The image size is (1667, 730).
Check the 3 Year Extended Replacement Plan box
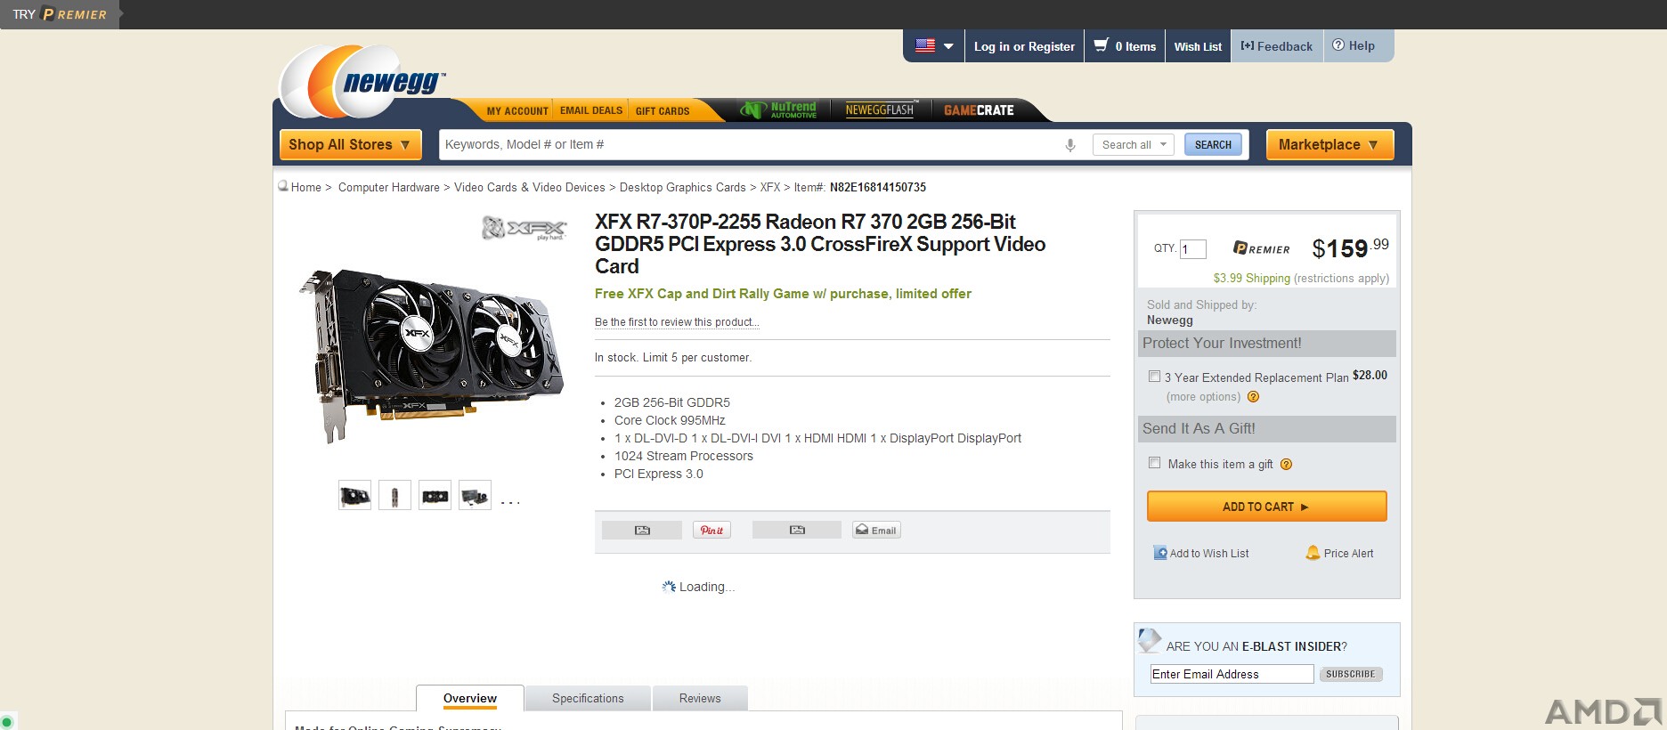coord(1154,377)
